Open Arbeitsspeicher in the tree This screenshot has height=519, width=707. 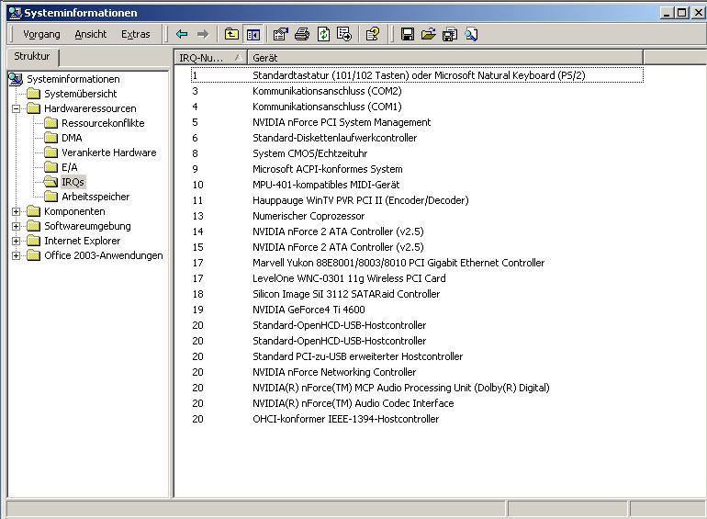[x=95, y=197]
